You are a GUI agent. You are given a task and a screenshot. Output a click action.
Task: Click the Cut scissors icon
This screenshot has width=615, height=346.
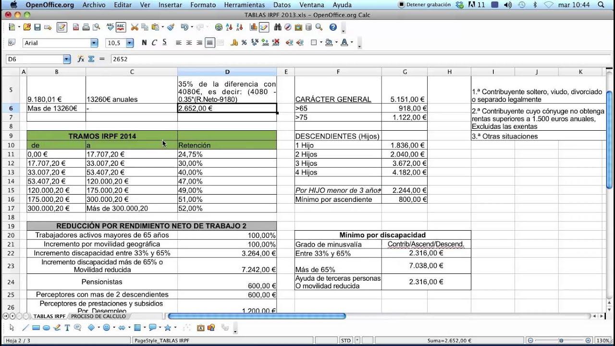(135, 27)
